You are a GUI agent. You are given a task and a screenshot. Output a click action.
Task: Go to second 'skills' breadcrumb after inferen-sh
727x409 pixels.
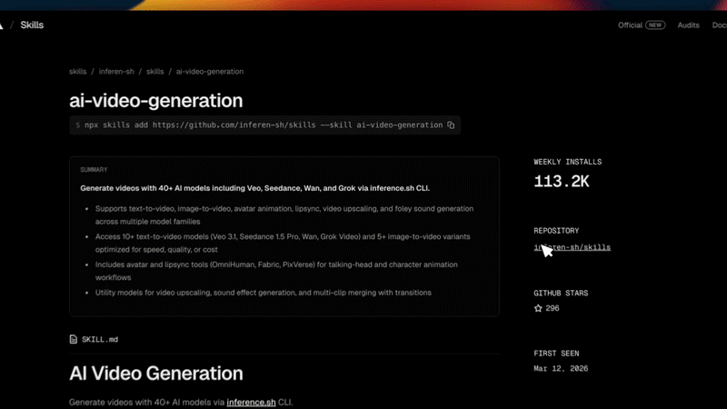154,72
